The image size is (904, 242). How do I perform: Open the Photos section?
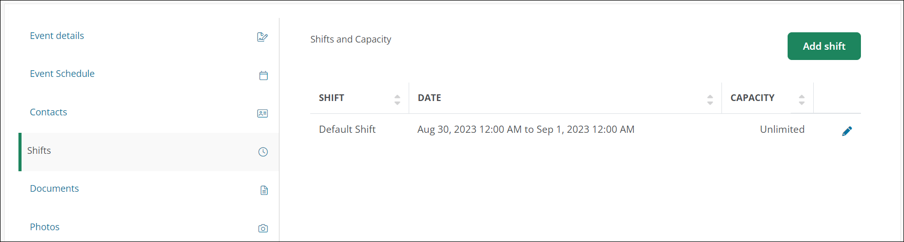click(45, 227)
